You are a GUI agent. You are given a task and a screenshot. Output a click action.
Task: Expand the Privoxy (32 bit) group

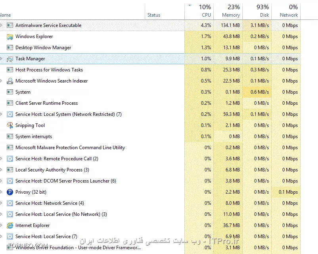1,192
